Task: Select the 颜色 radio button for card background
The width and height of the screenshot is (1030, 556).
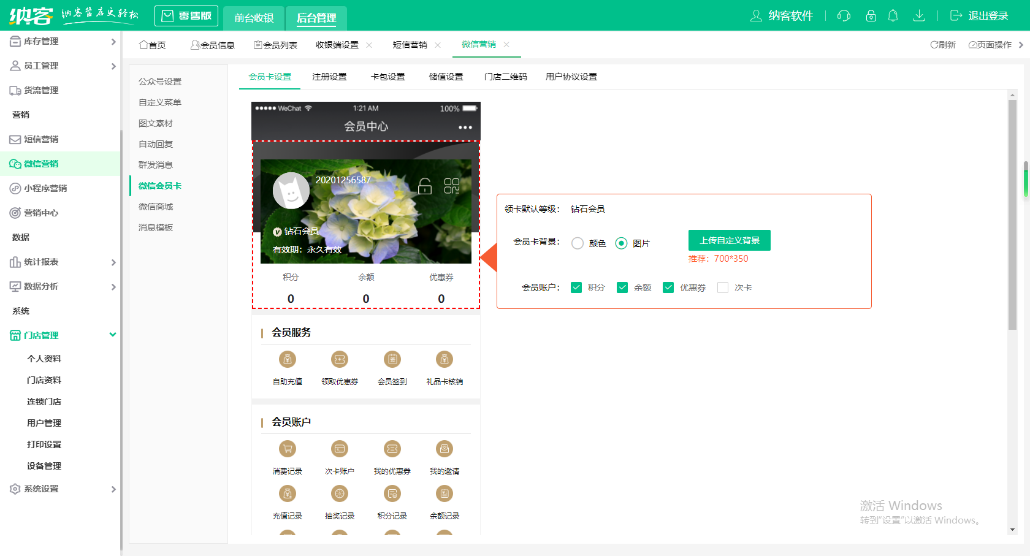Action: [x=577, y=243]
